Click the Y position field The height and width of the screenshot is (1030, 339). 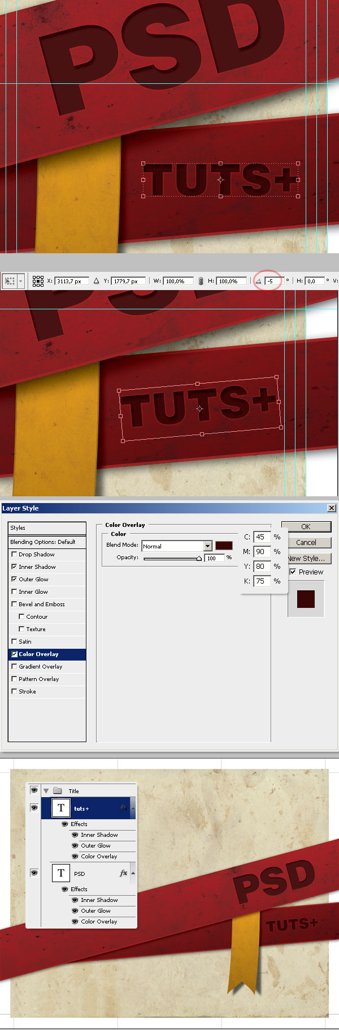click(129, 281)
